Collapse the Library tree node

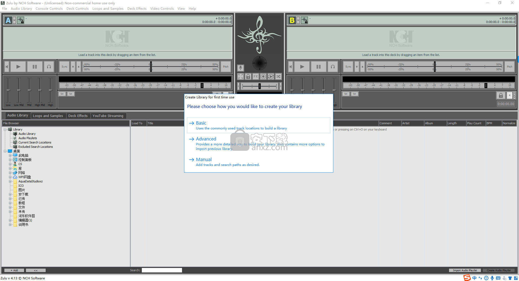(5, 129)
